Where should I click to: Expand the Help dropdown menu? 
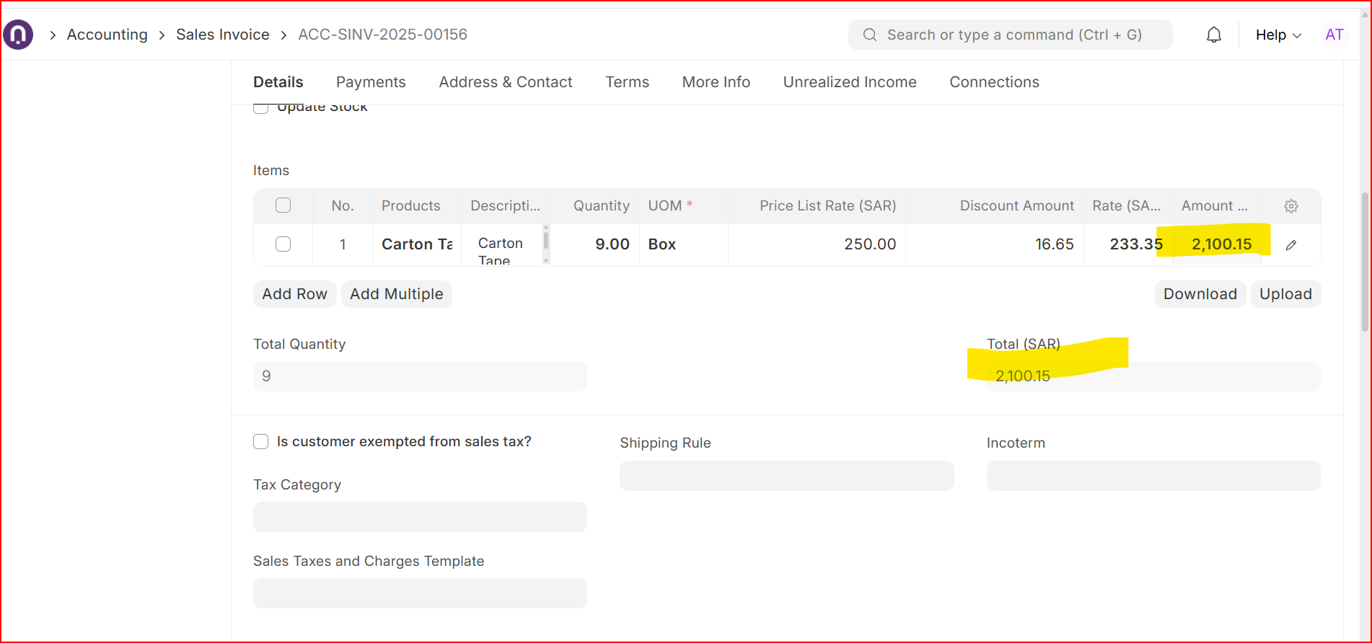[x=1278, y=35]
